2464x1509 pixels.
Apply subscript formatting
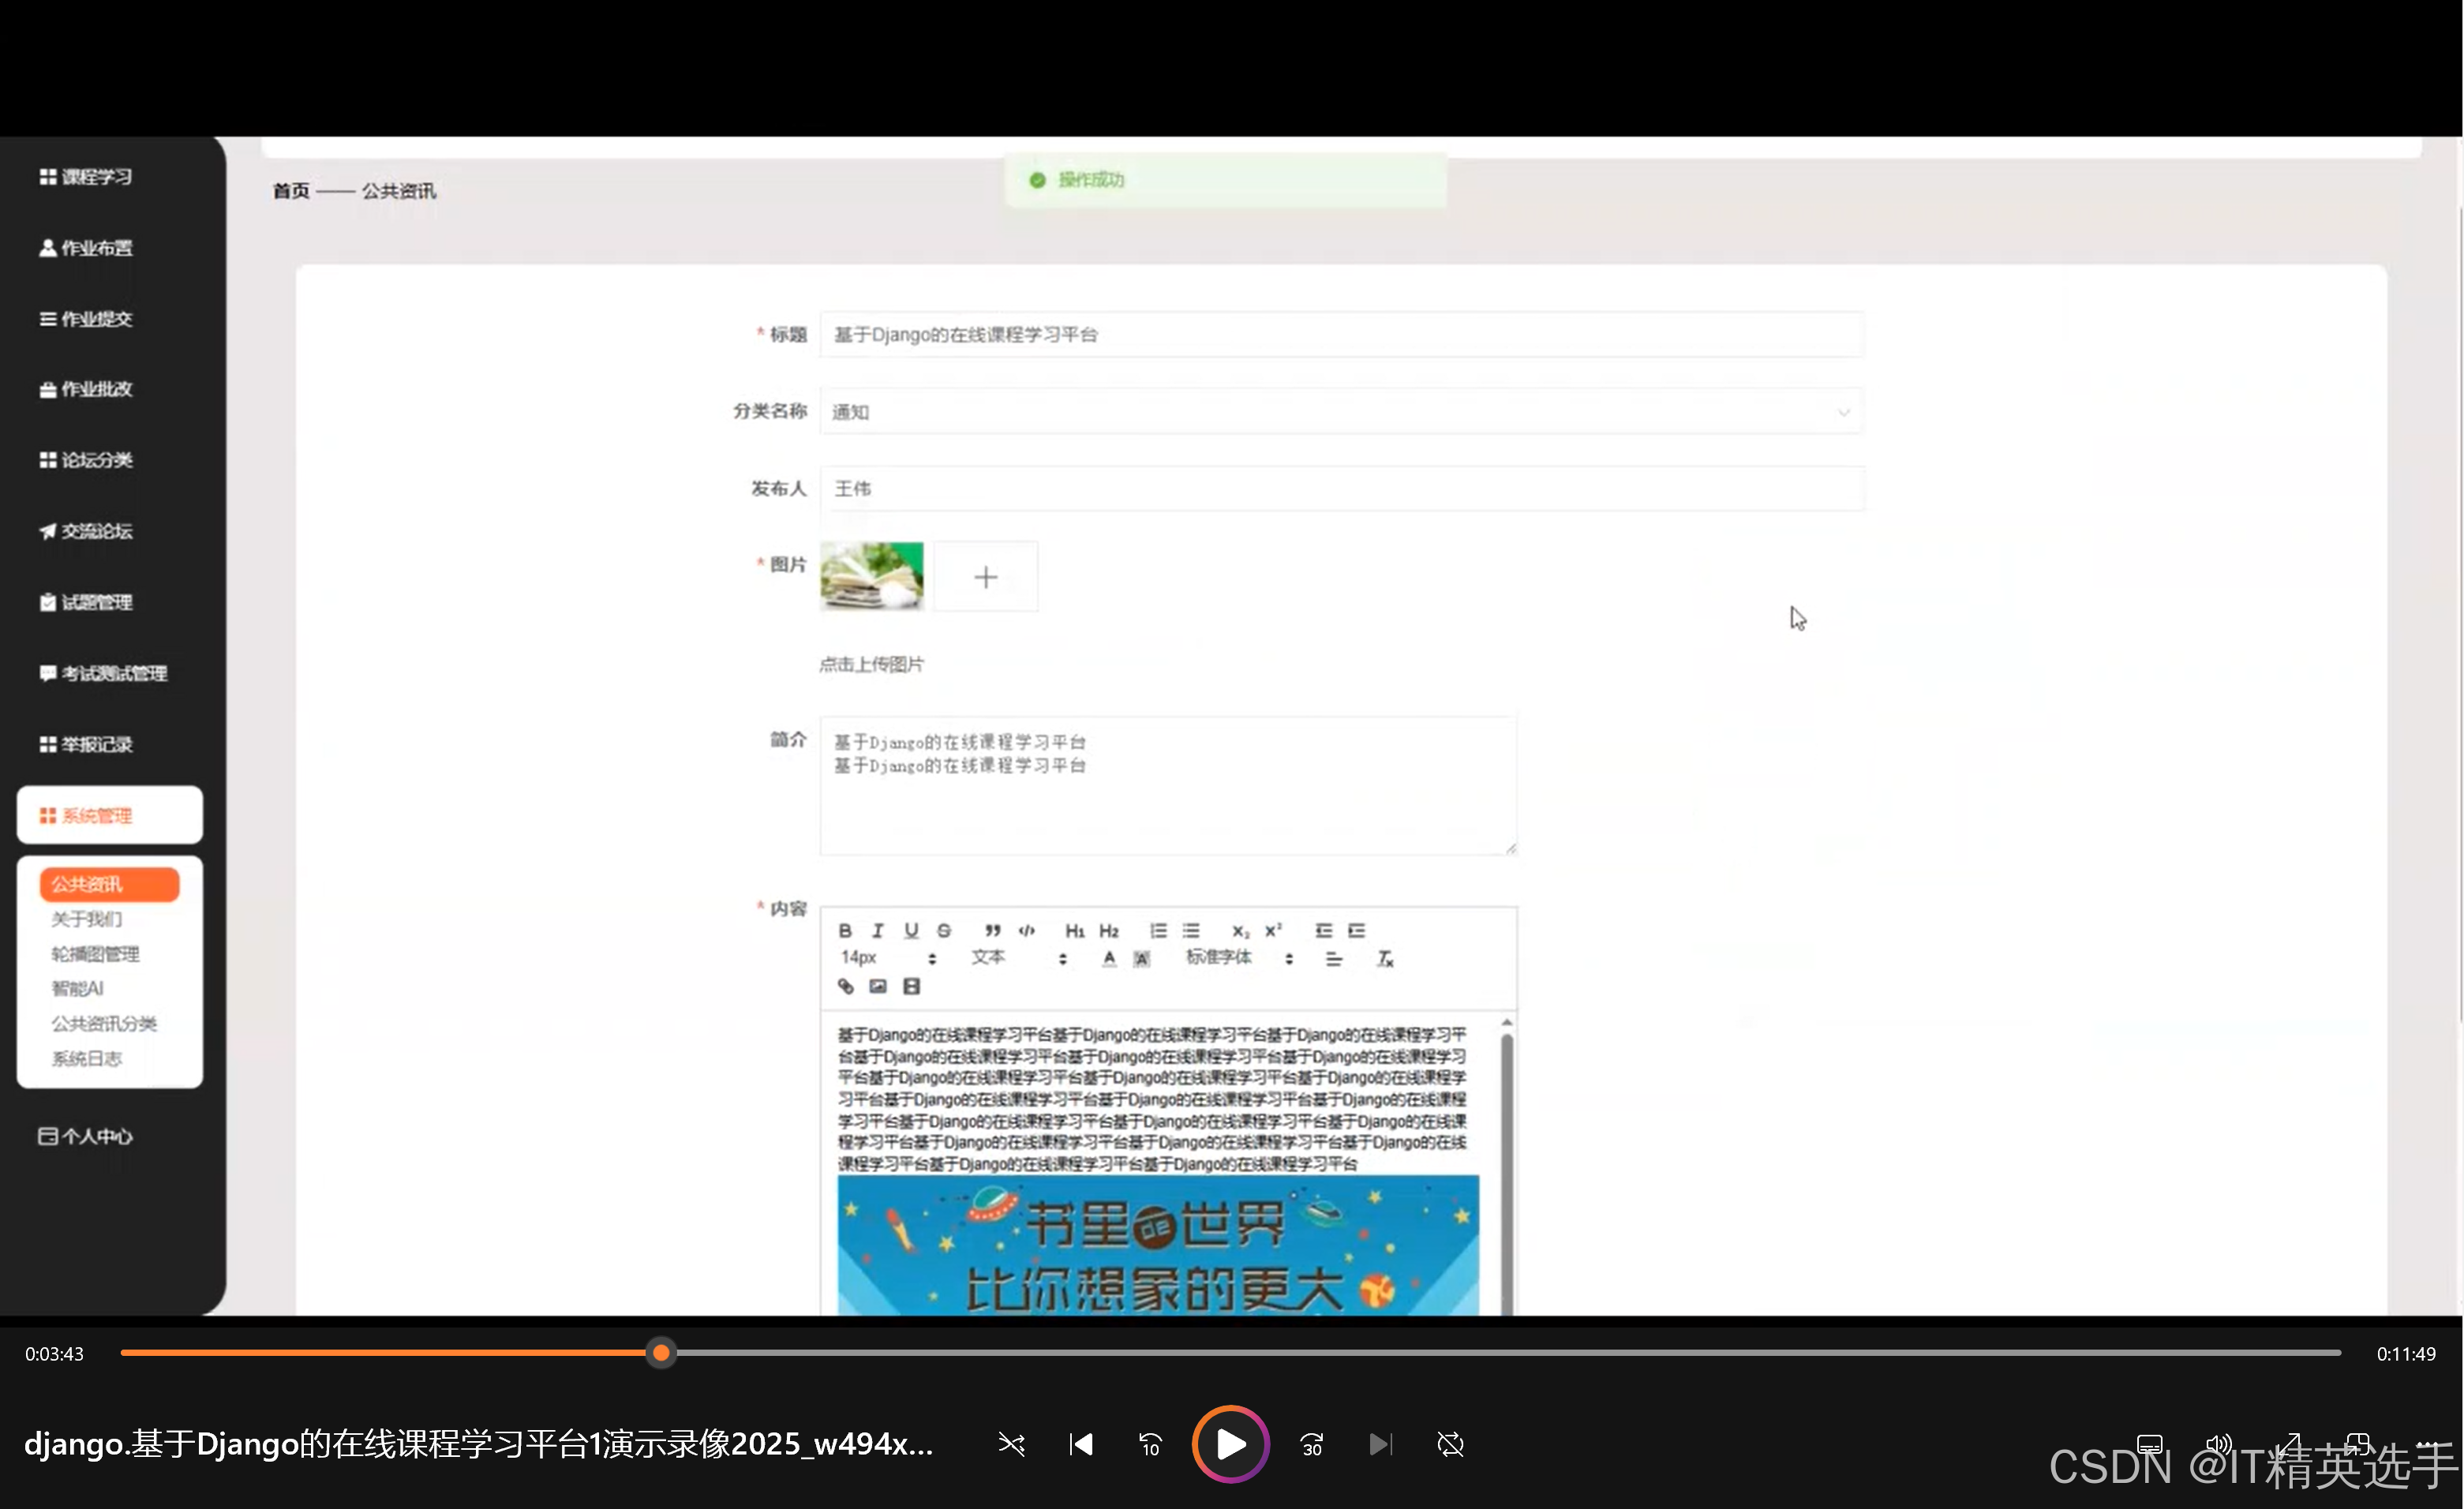point(1240,930)
